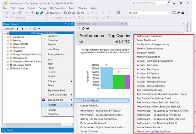196x134 pixels.
Task: Open Memory Consumption standard report
Action: pos(149,57)
